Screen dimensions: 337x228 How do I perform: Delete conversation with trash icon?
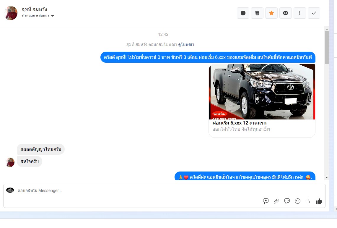click(x=257, y=13)
